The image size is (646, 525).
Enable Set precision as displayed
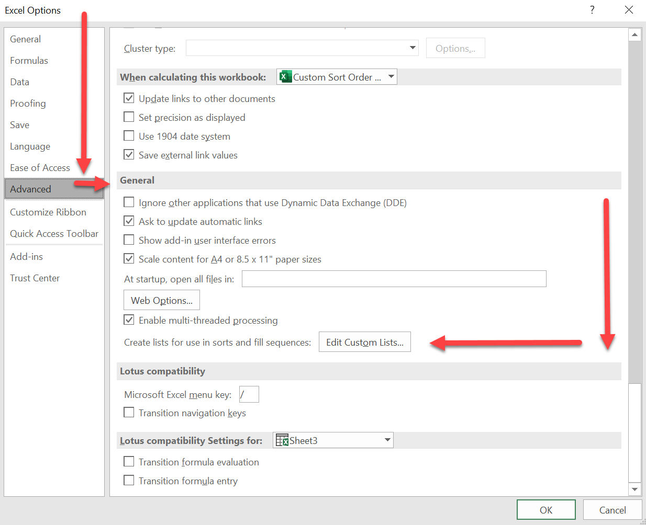click(129, 117)
